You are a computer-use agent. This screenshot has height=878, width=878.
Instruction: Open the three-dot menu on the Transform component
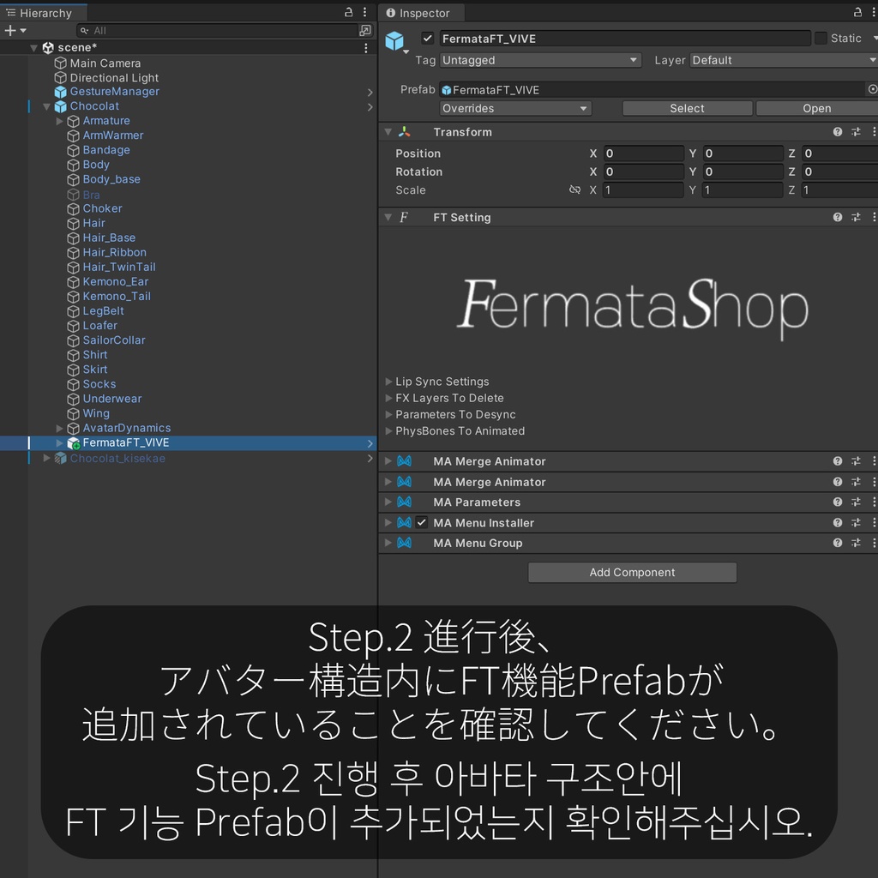click(x=873, y=131)
